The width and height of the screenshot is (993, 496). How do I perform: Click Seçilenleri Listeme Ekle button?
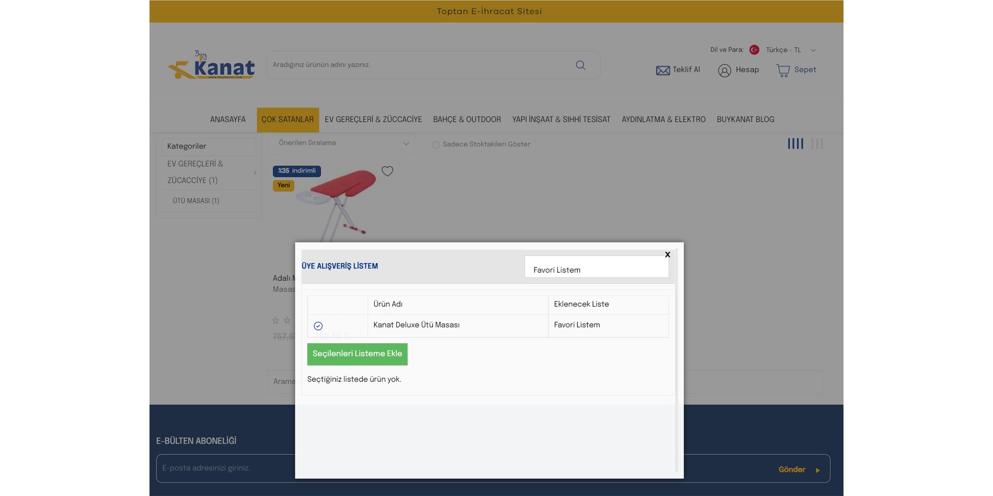[357, 354]
